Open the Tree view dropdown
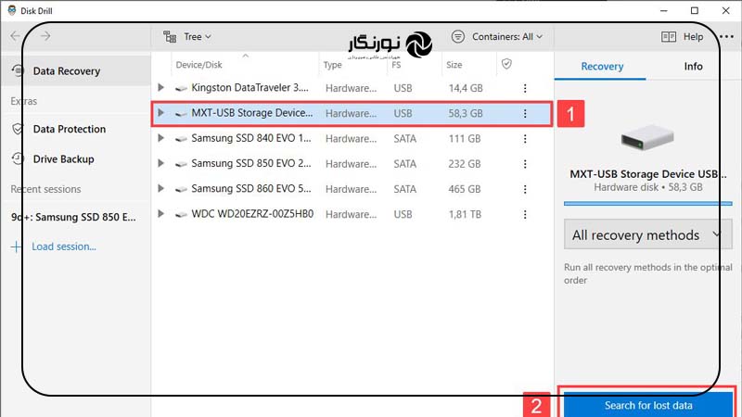742x417 pixels. (x=197, y=36)
